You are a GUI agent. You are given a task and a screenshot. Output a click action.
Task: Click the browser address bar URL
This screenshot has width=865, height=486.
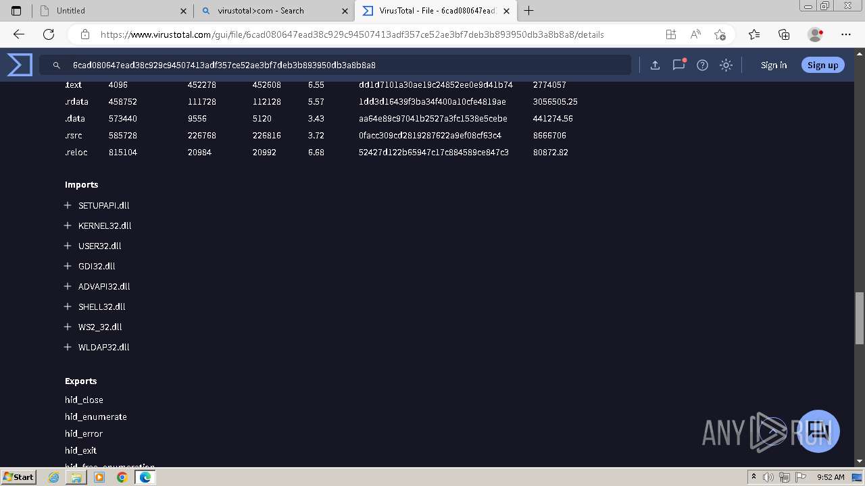(352, 34)
